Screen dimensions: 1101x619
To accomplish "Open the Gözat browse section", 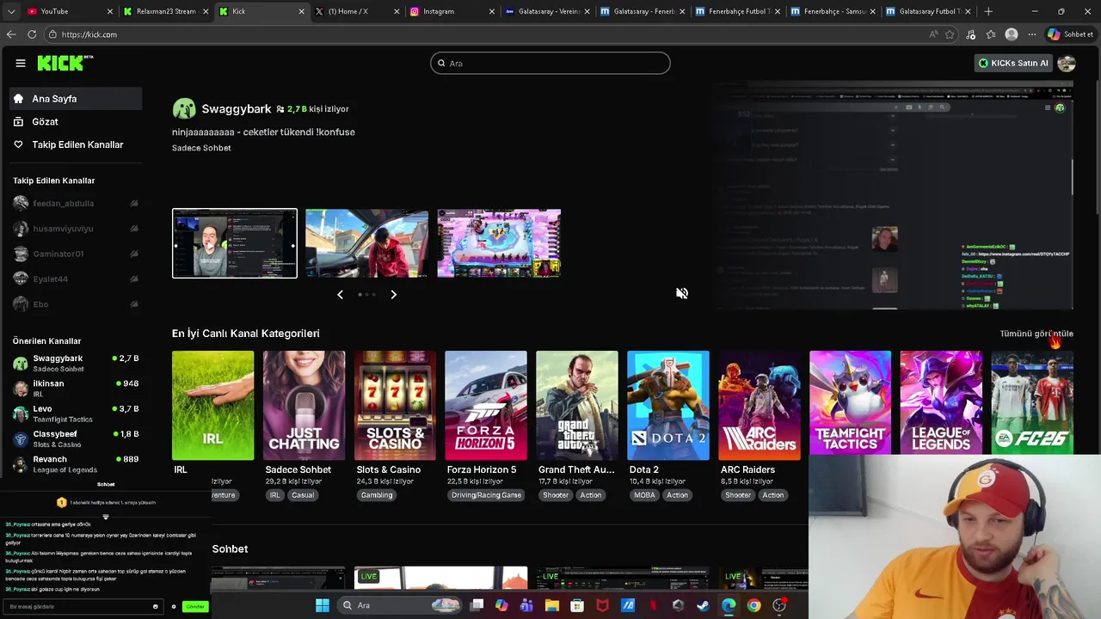I will [x=76, y=122].
